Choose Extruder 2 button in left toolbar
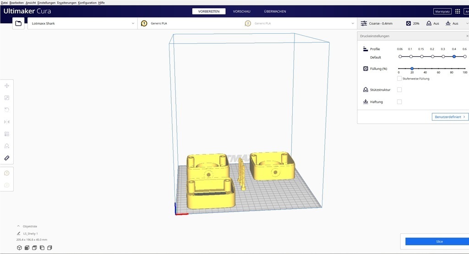 7,185
